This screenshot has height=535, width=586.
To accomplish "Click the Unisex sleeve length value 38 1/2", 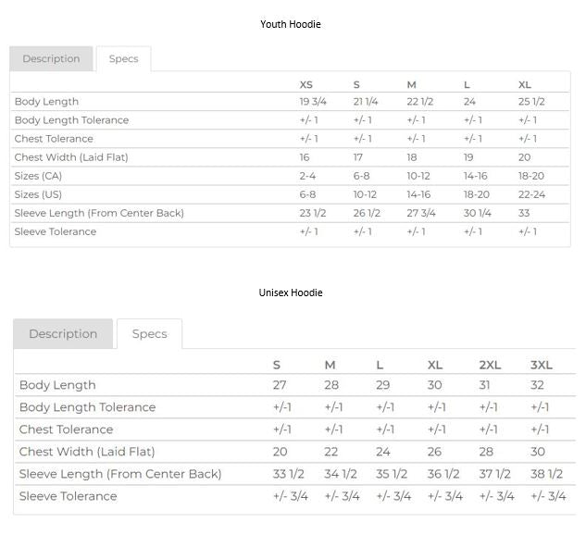I will pos(546,474).
